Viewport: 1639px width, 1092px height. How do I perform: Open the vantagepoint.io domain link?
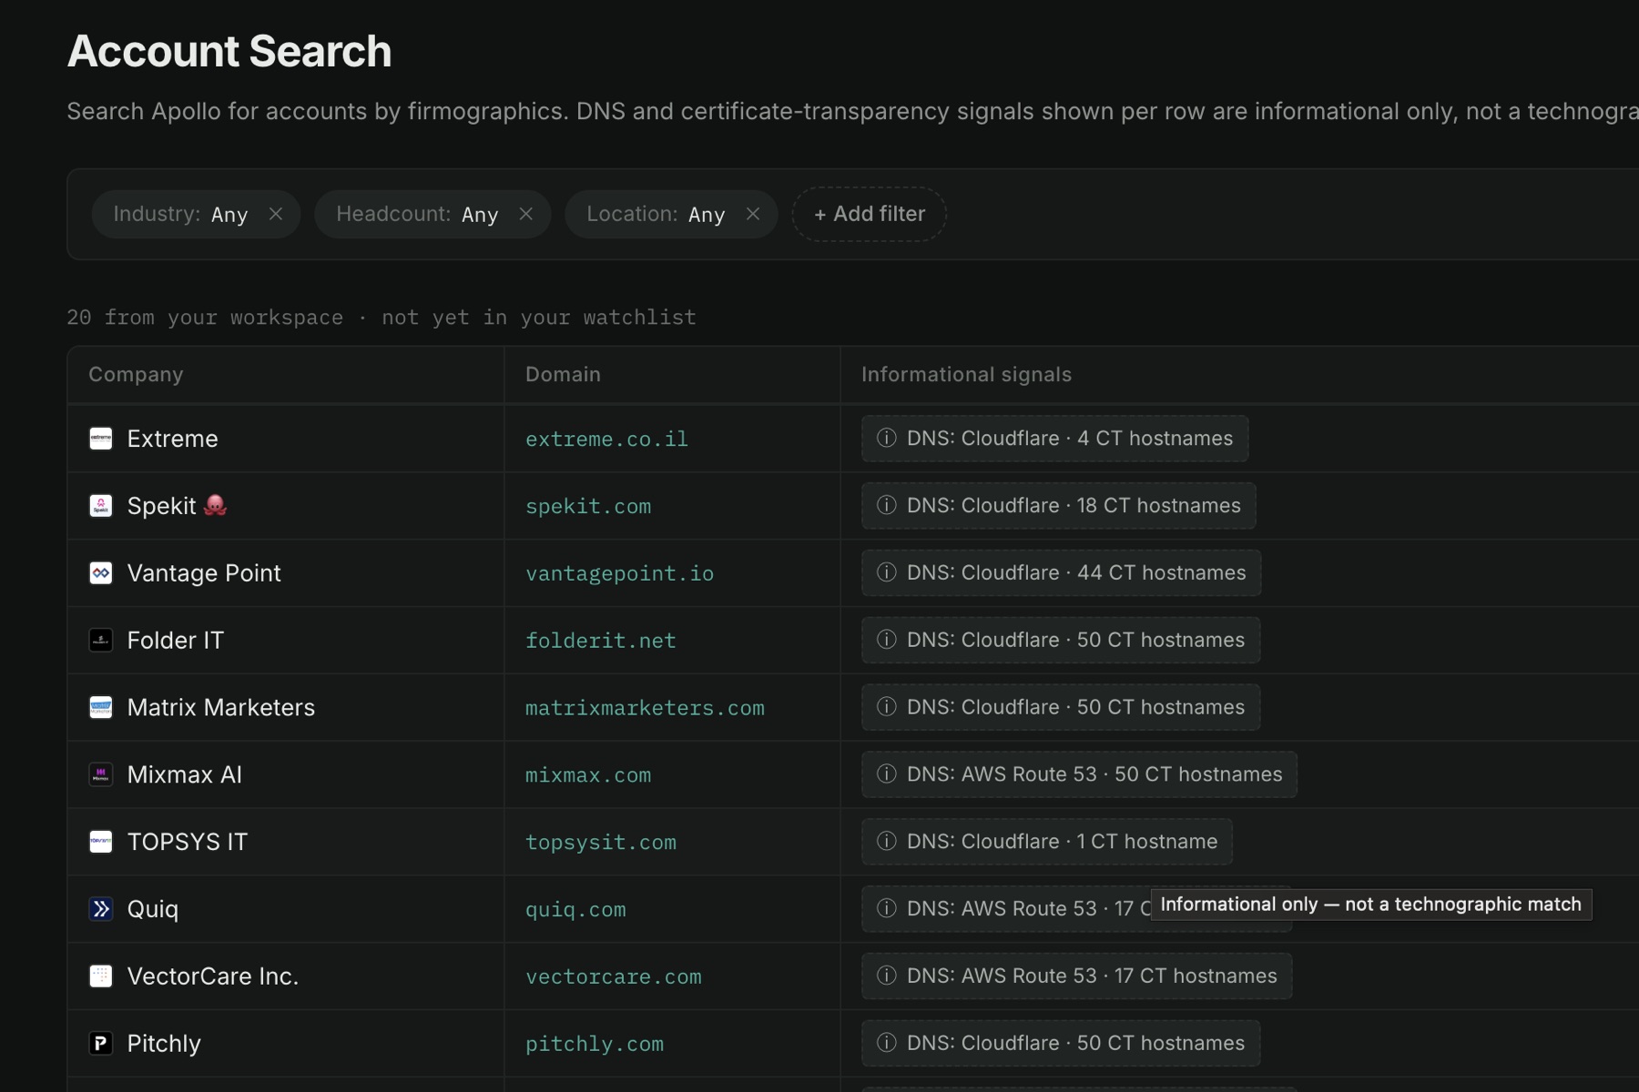click(619, 574)
